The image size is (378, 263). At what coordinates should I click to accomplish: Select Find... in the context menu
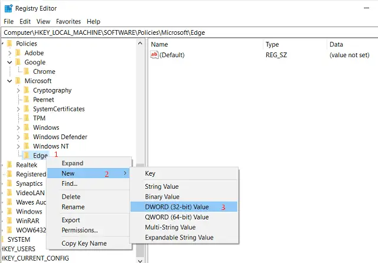pyautogui.click(x=89, y=183)
